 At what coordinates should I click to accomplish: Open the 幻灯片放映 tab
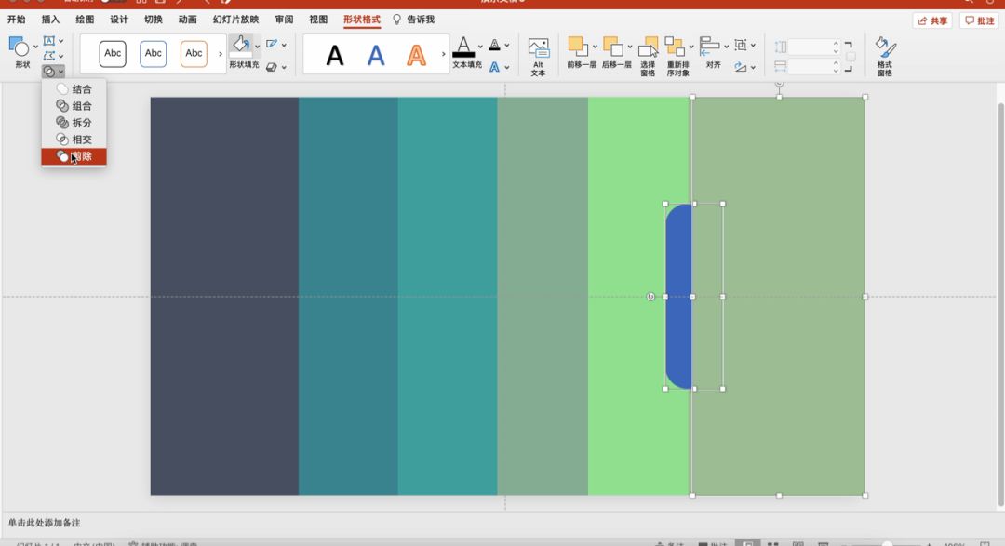tap(235, 20)
